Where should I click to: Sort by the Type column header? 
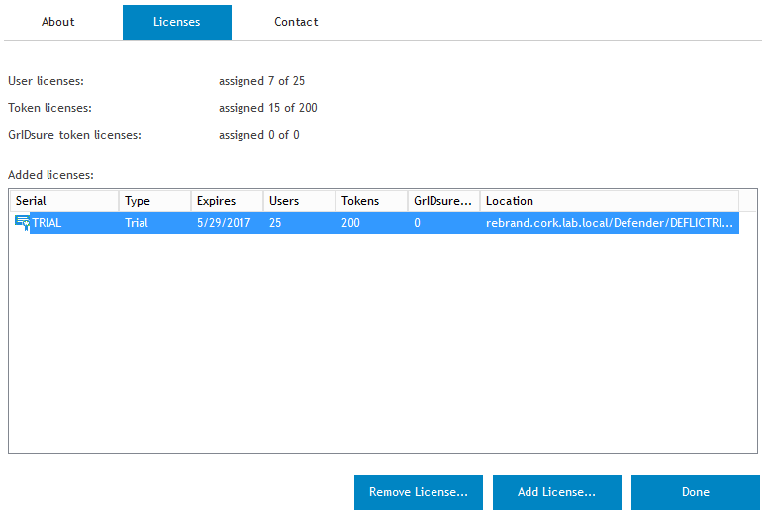click(x=154, y=201)
